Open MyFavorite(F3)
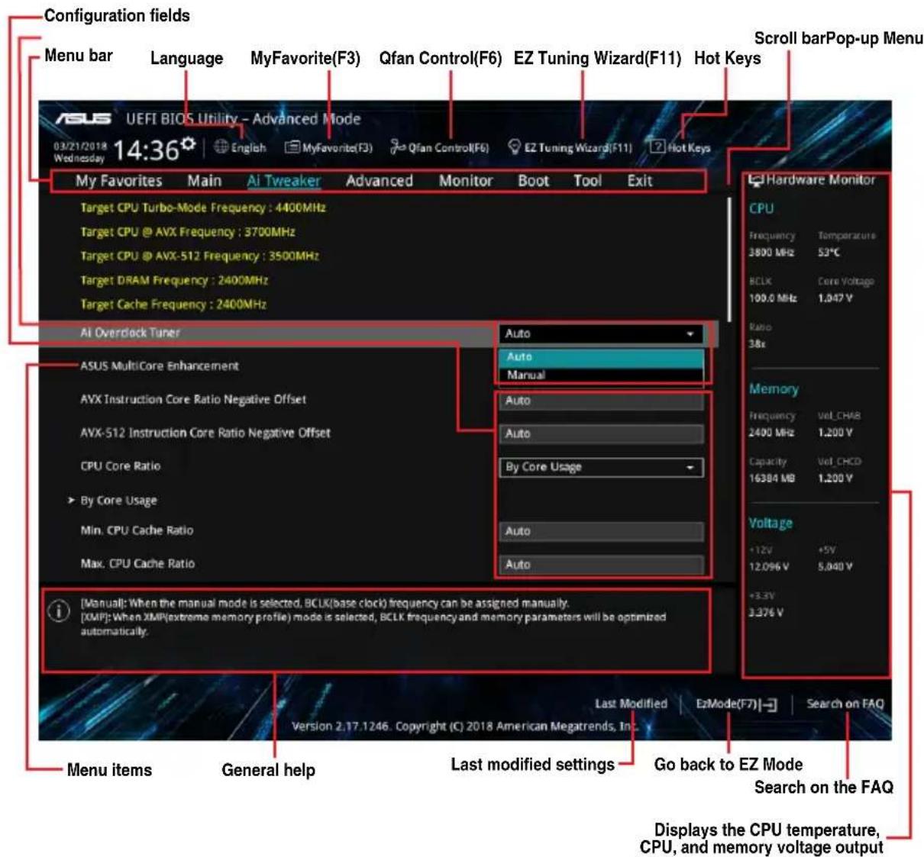Viewport: 924px width, 857px height. 328,147
